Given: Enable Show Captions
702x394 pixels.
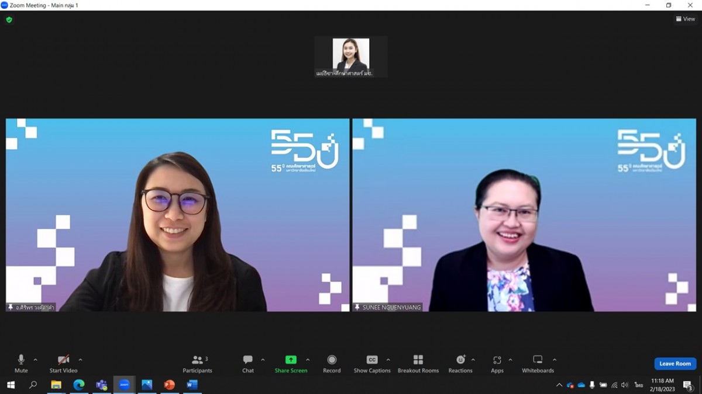Looking at the screenshot, I should click(372, 363).
